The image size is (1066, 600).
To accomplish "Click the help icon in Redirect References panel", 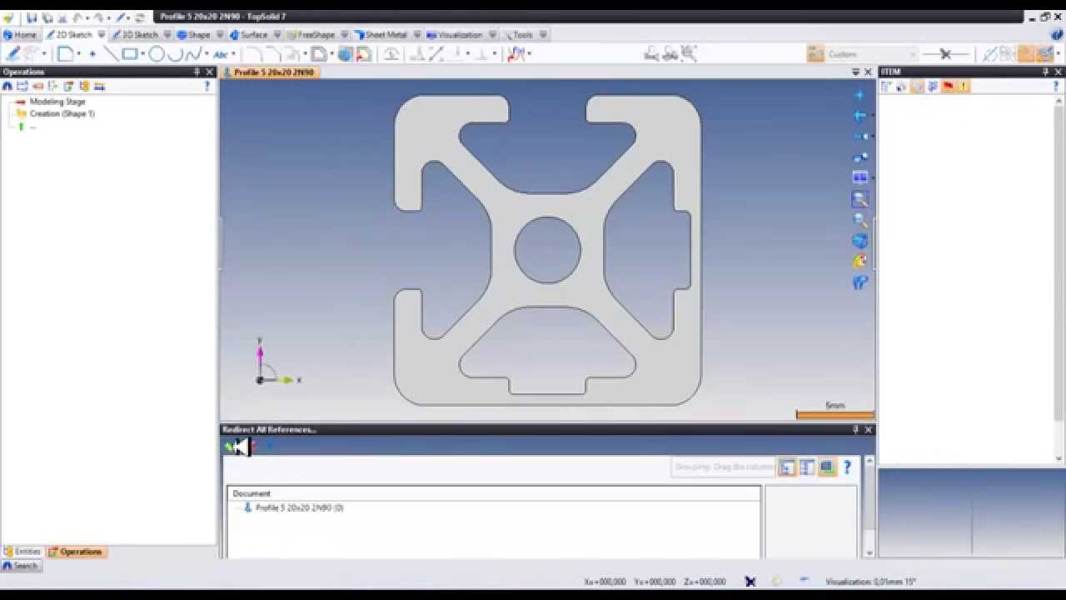I will (x=848, y=467).
